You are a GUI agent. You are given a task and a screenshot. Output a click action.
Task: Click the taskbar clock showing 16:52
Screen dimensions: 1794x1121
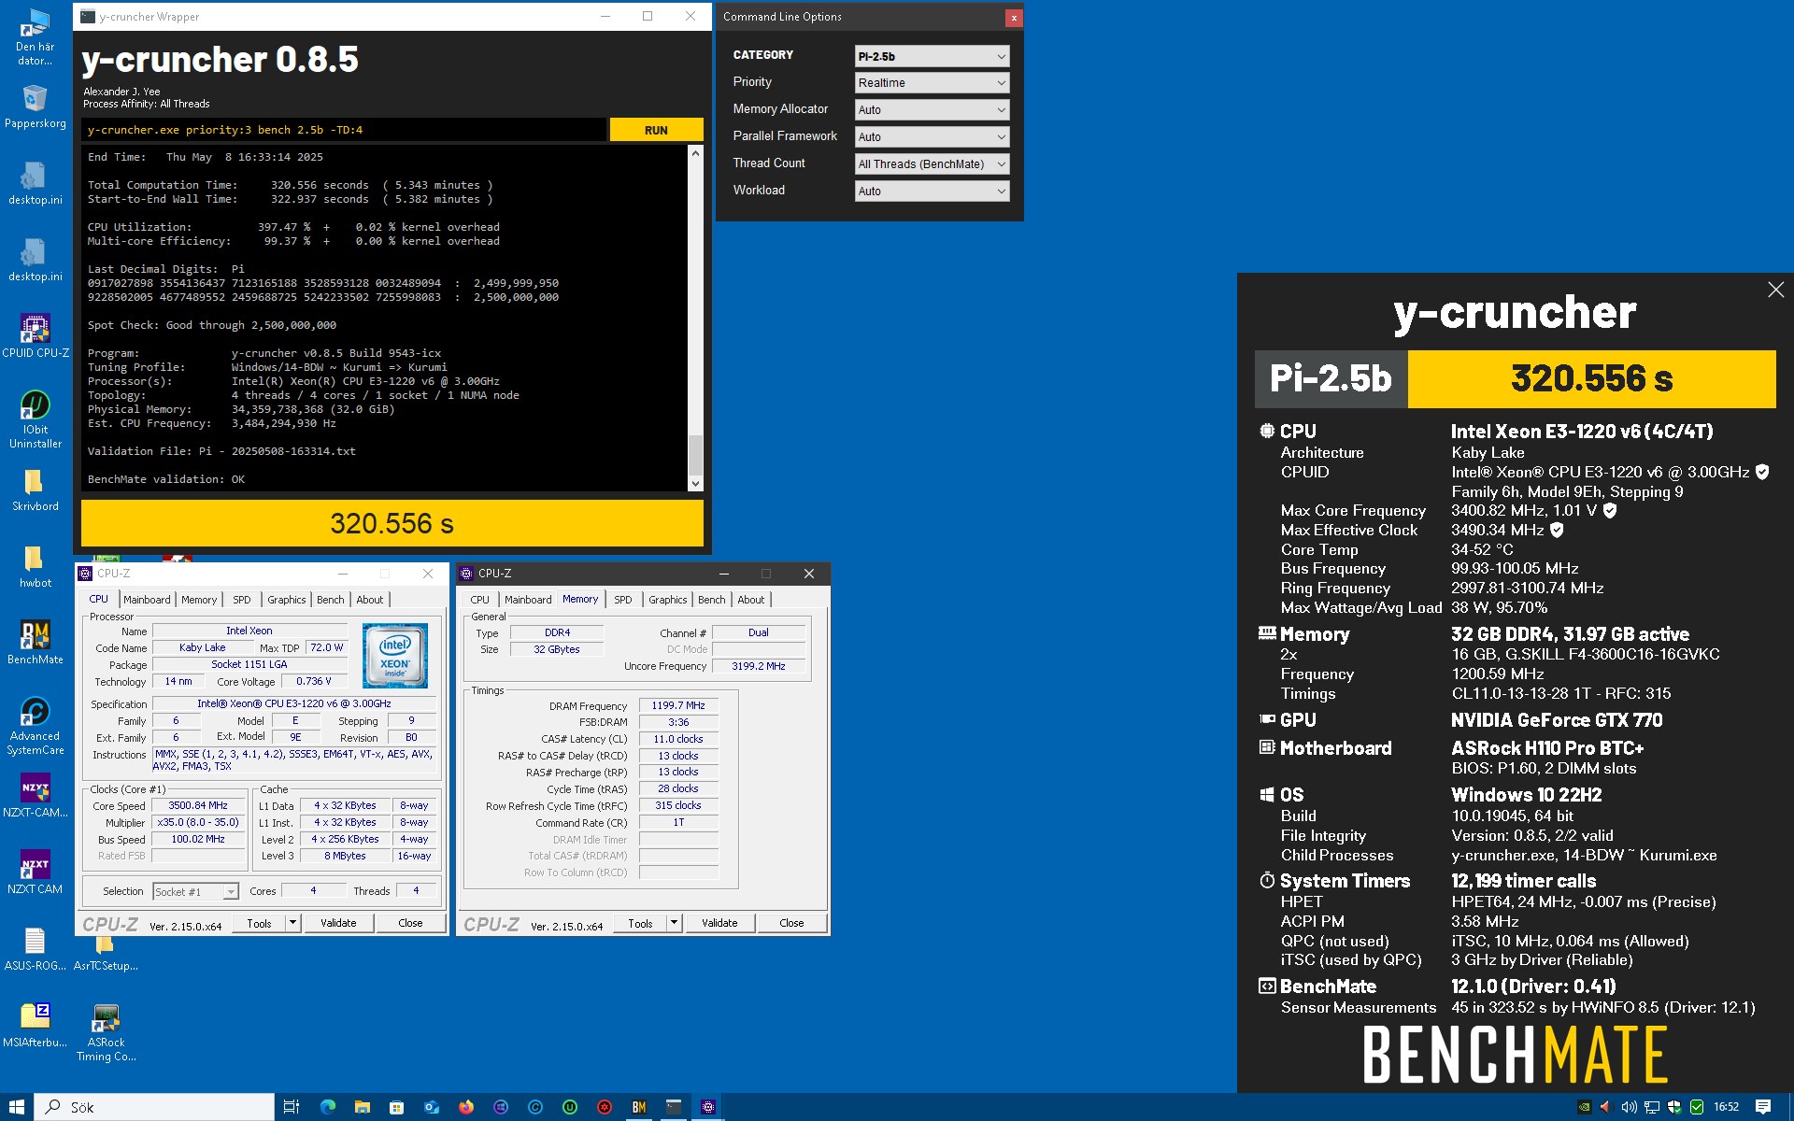[1726, 1107]
